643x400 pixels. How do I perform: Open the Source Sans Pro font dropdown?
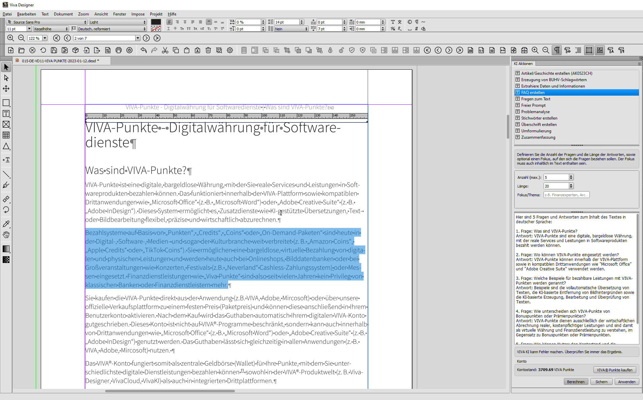click(85, 22)
